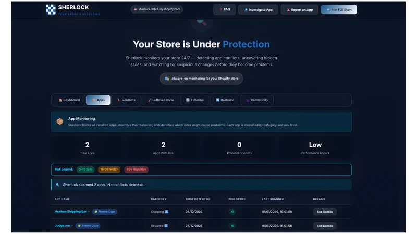Viewport: 417px width, 234px height.
Task: Switch to the Dashboard tab
Action: [69, 100]
